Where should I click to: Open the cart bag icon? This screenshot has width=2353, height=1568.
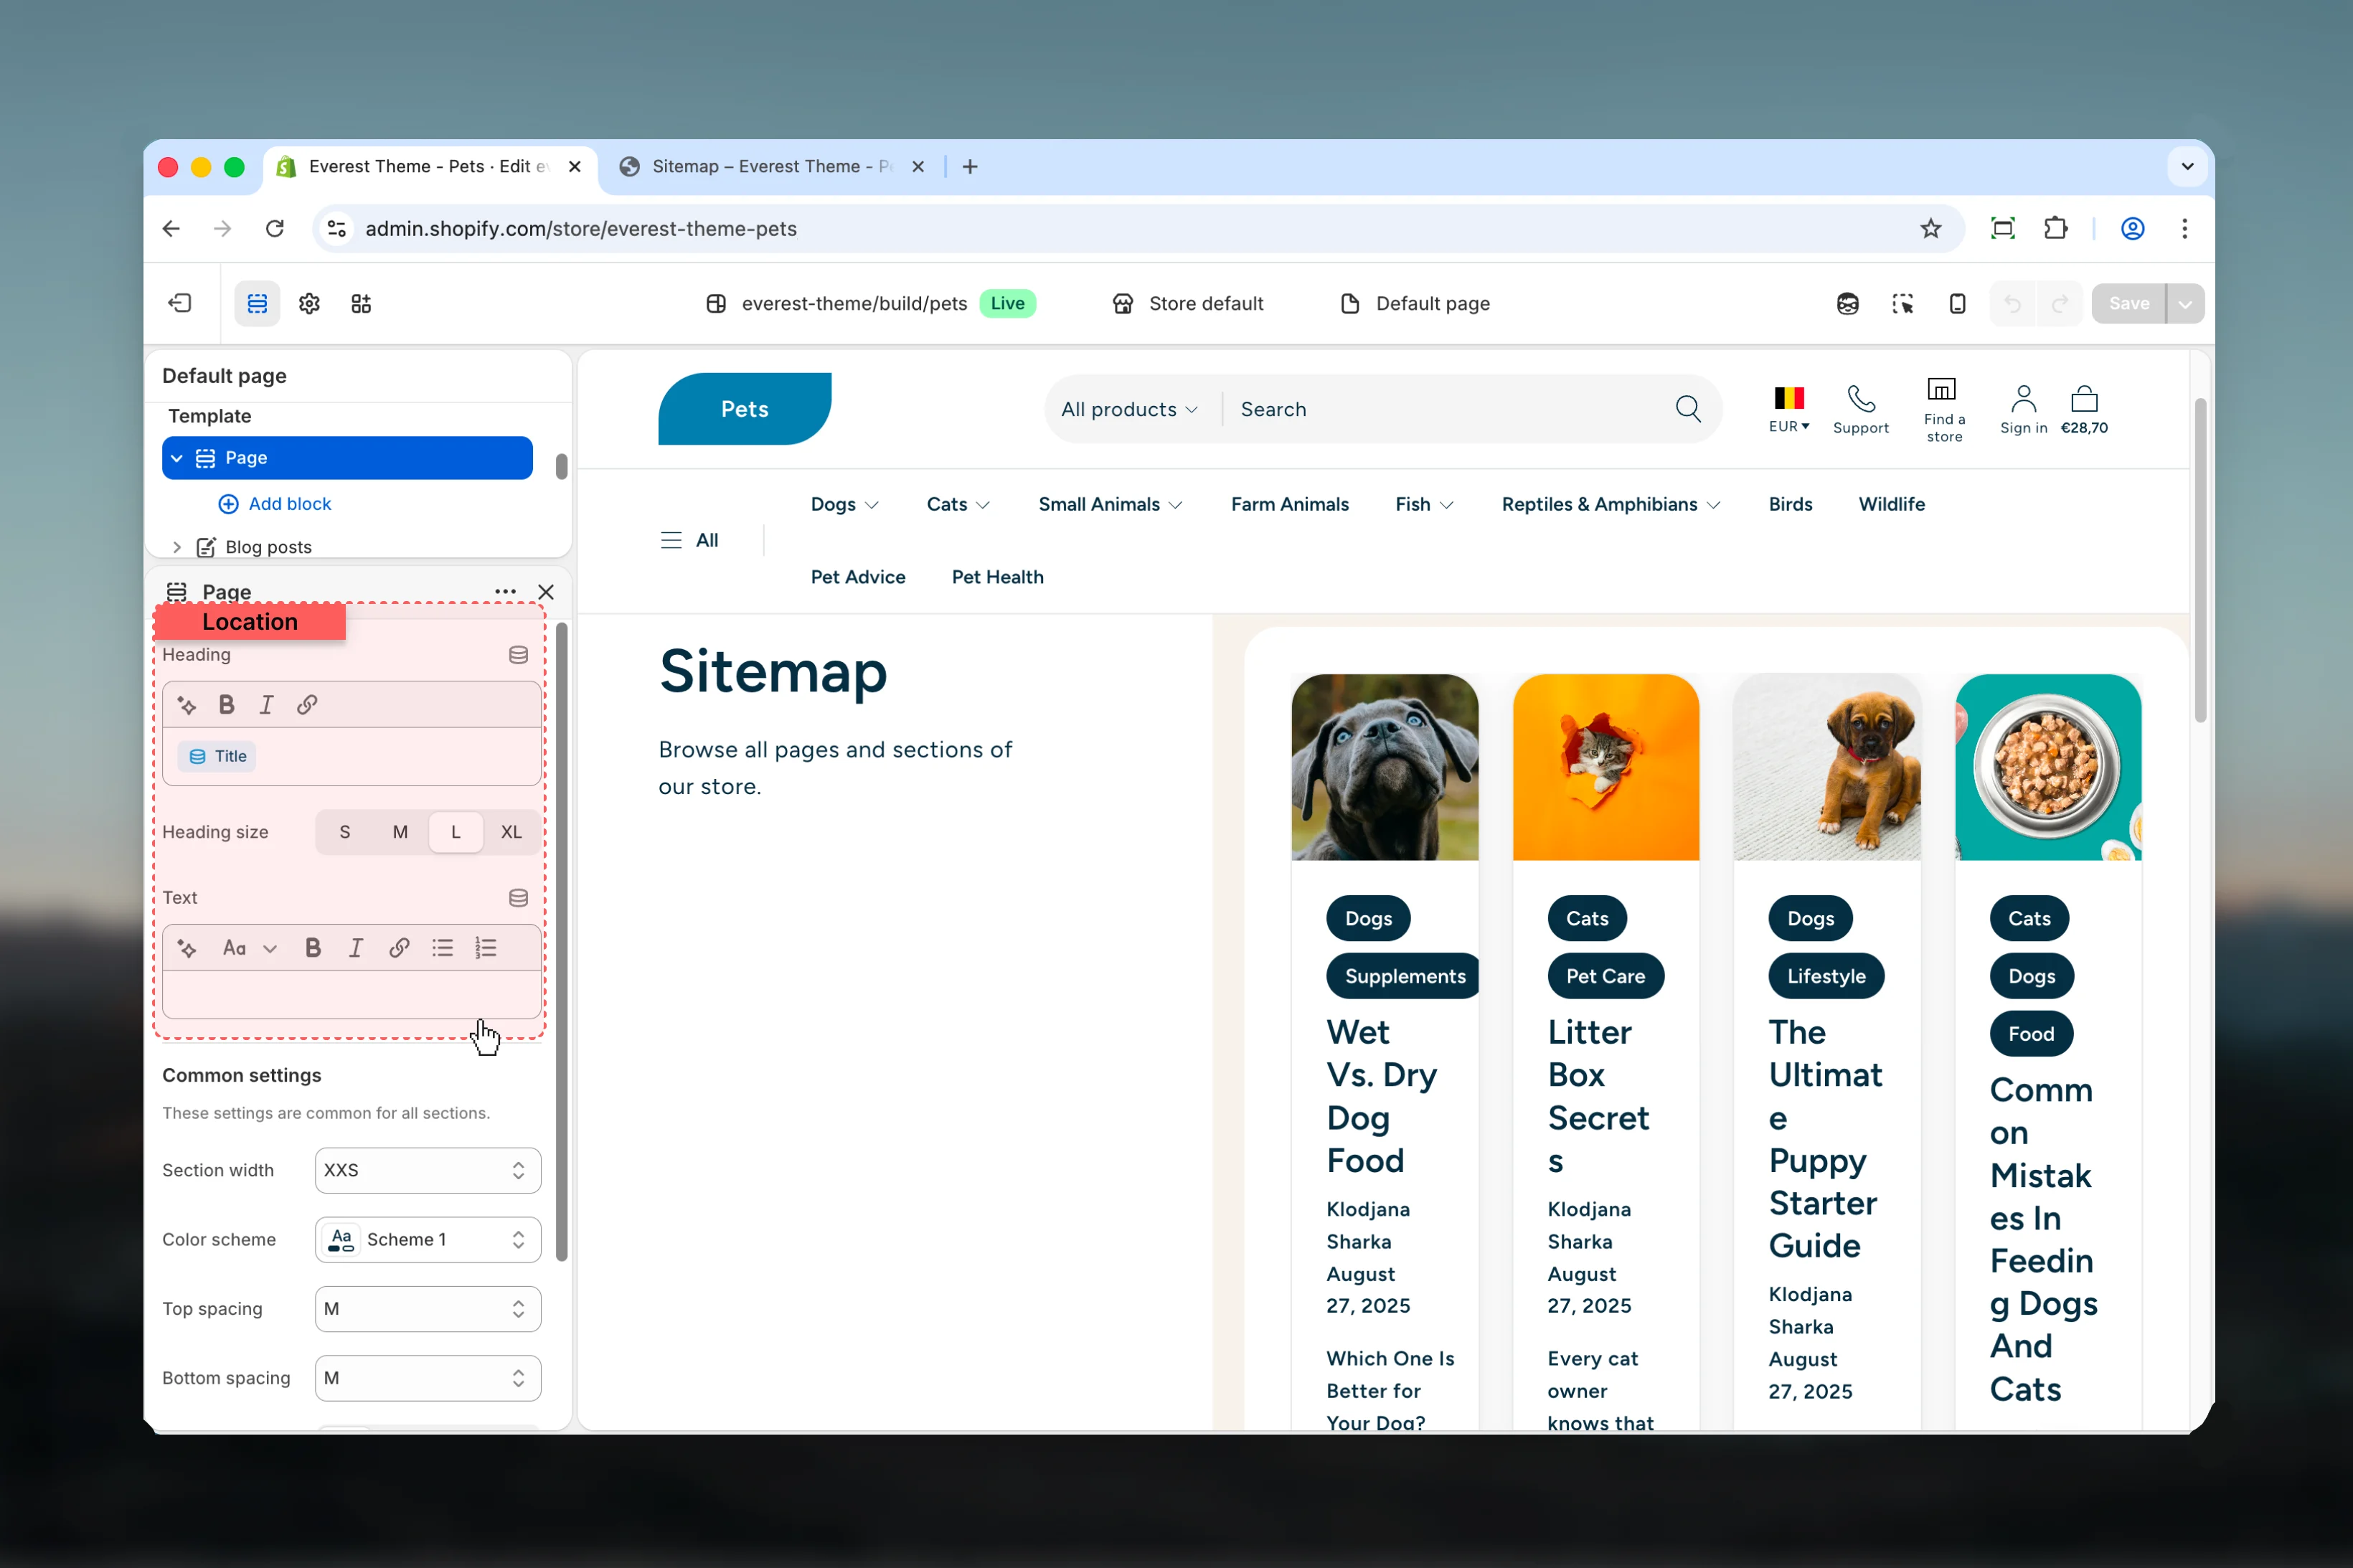[2084, 399]
